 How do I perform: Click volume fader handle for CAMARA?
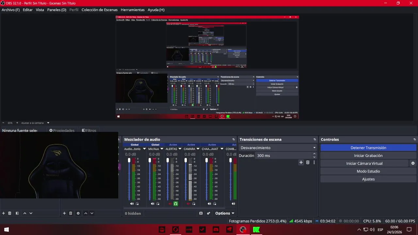coord(186,160)
